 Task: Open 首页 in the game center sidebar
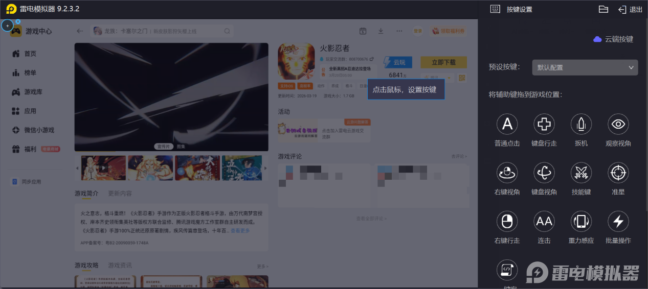pyautogui.click(x=24, y=54)
